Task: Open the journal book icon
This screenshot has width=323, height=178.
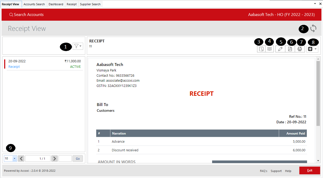Action: click(x=269, y=49)
